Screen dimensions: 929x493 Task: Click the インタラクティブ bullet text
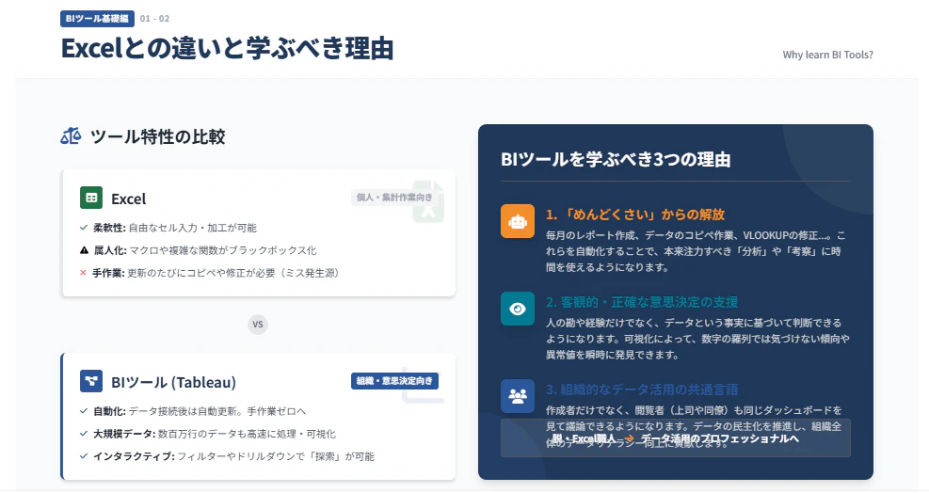click(233, 455)
